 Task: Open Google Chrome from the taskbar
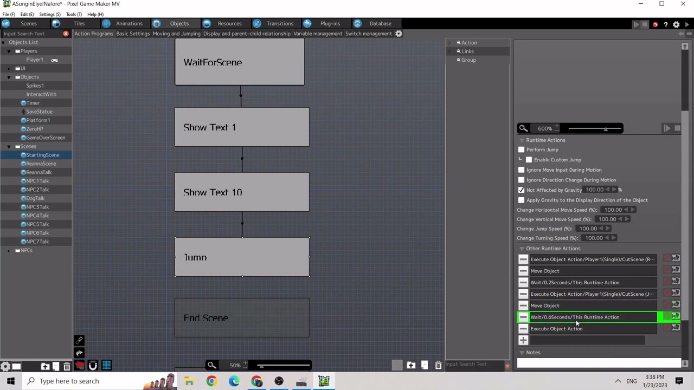(x=211, y=381)
